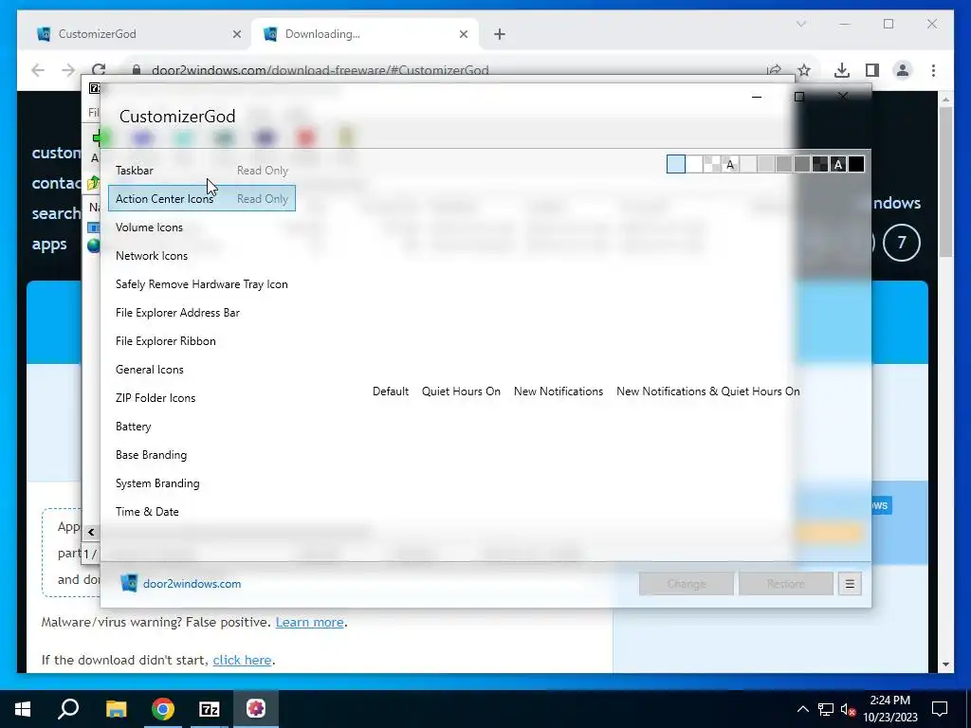Click the webpage vertical scrollbar thumb
Screen dimensions: 971x728
945,181
